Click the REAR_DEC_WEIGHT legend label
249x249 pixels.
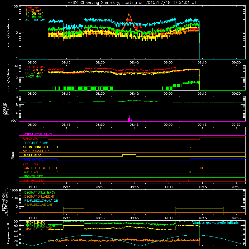(x=38, y=205)
